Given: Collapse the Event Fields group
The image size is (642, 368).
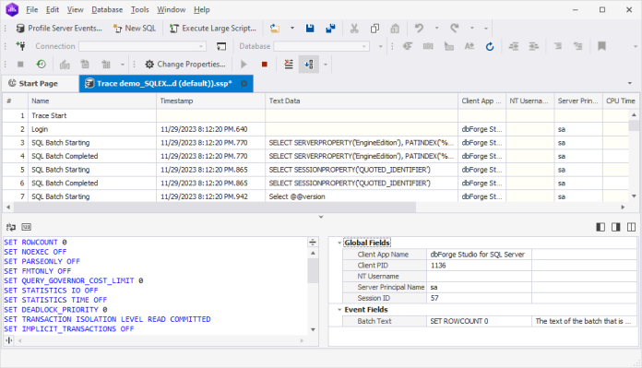Looking at the screenshot, I should [339, 310].
